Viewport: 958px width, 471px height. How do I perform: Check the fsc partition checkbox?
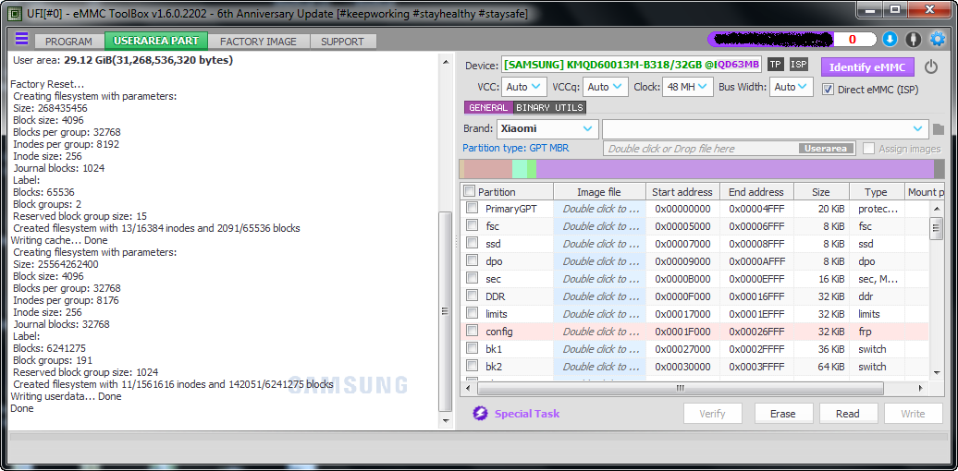472,225
